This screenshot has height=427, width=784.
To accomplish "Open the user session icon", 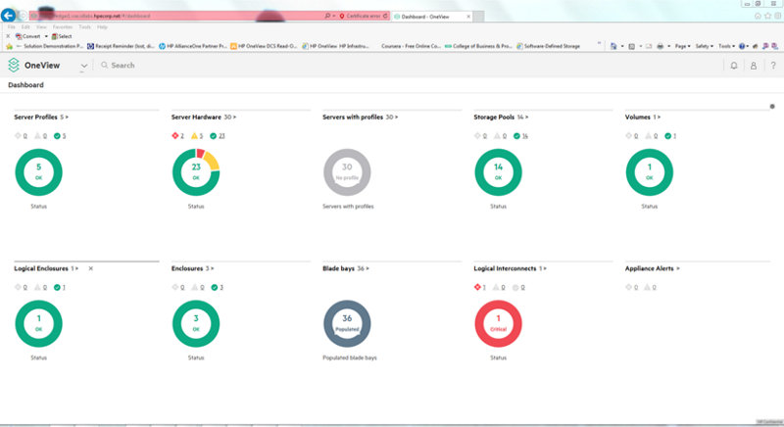I will pos(753,66).
